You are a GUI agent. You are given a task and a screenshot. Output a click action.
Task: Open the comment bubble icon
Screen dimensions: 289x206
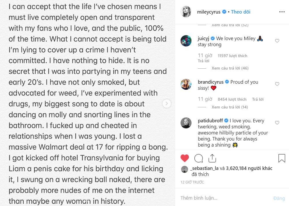pyautogui.click(x=198, y=158)
